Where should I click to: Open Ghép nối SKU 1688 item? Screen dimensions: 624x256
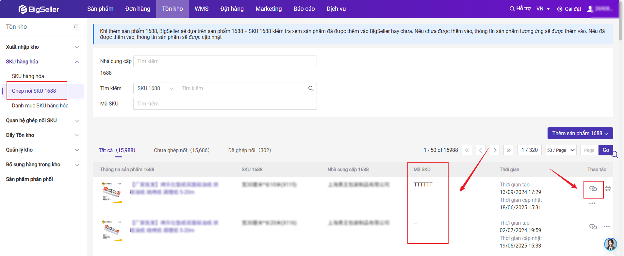tap(34, 91)
